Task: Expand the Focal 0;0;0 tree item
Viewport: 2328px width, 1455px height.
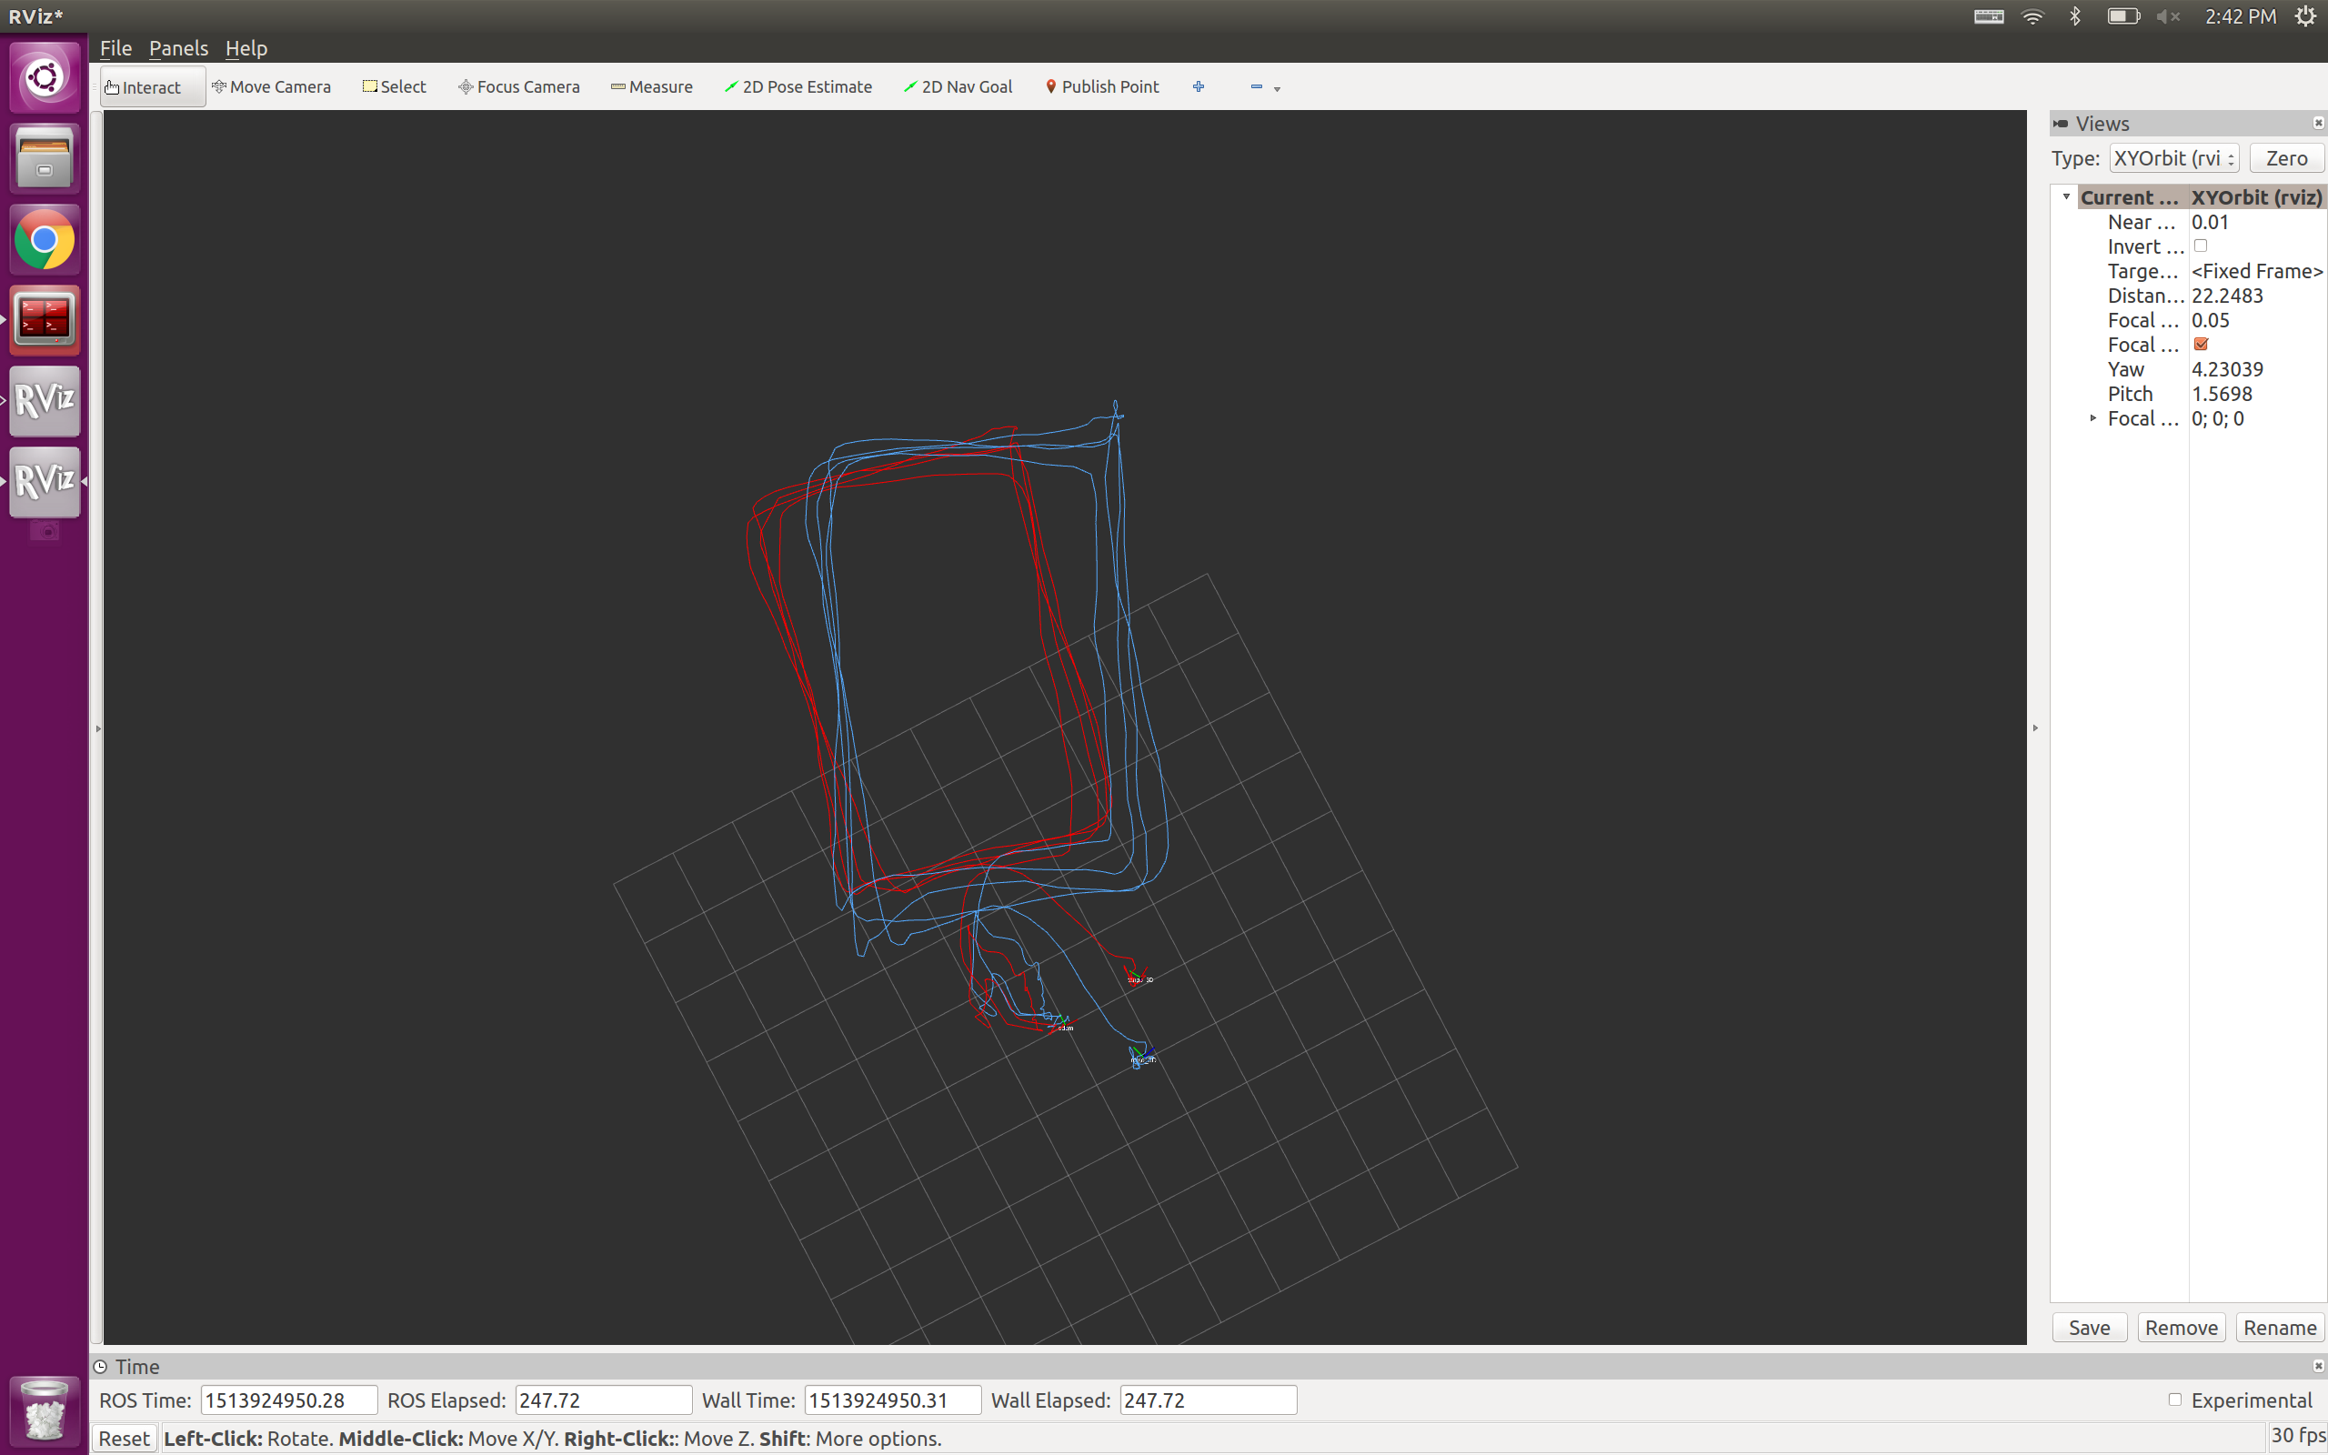Action: point(2092,417)
